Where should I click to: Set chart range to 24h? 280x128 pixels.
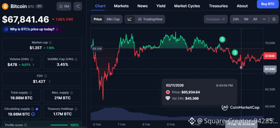pos(236,19)
